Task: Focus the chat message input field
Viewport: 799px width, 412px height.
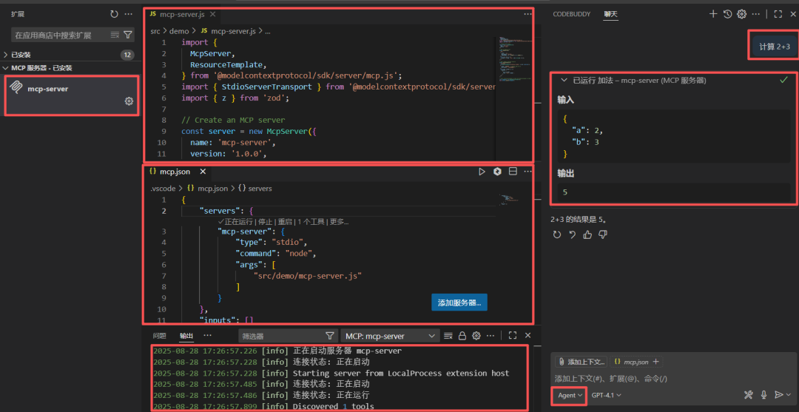Action: (672, 379)
